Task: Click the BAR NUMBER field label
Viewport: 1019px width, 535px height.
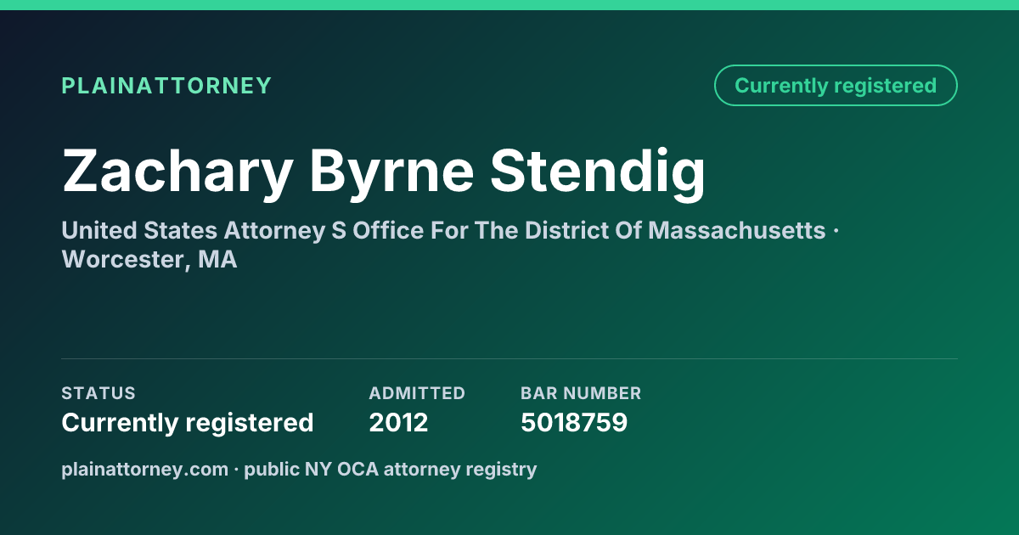Action: coord(581,393)
